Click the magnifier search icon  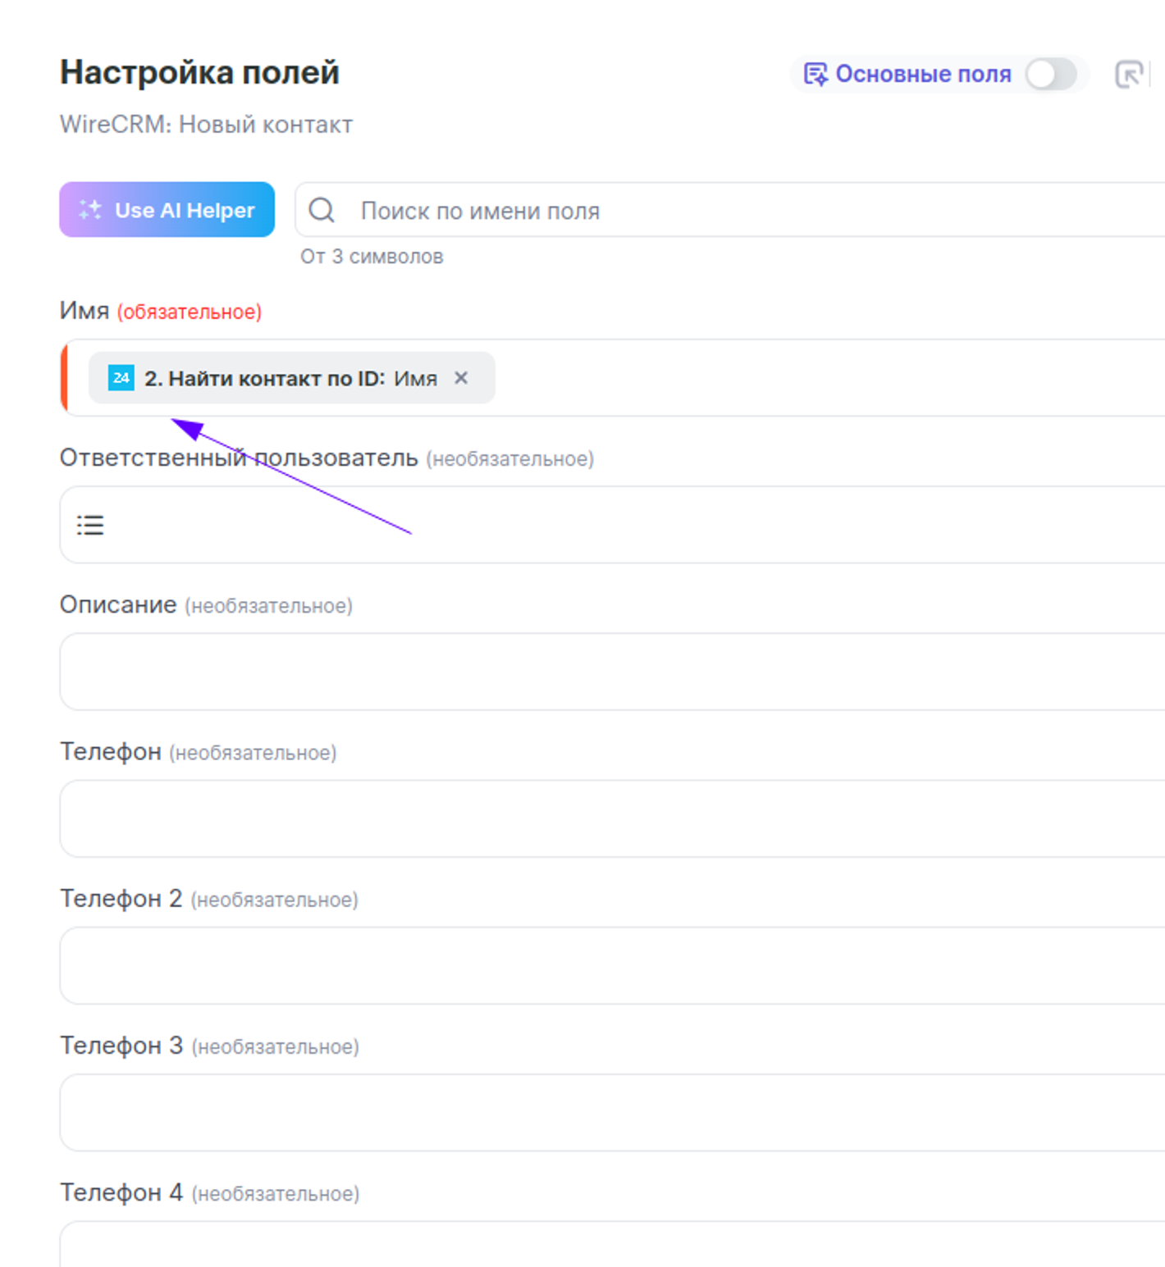click(x=322, y=211)
